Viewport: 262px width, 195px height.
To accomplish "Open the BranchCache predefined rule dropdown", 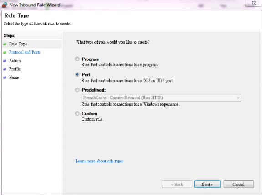I will pos(161,98).
